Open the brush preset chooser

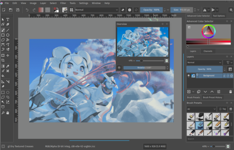pos(72,10)
